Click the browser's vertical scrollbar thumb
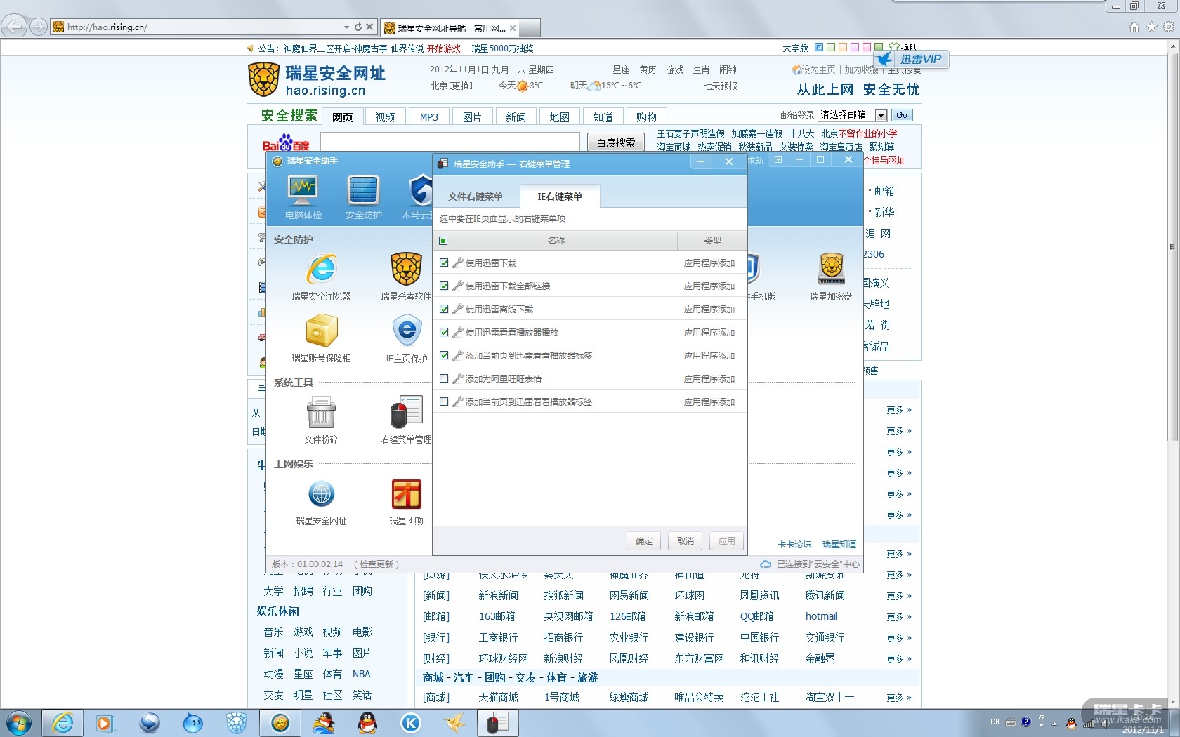 (x=1172, y=246)
